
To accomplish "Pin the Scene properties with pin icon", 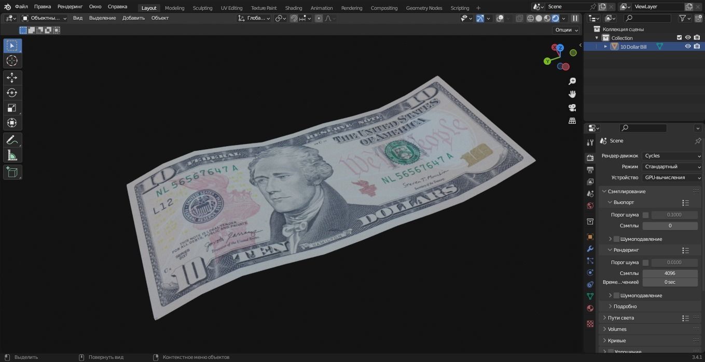I will click(x=698, y=141).
